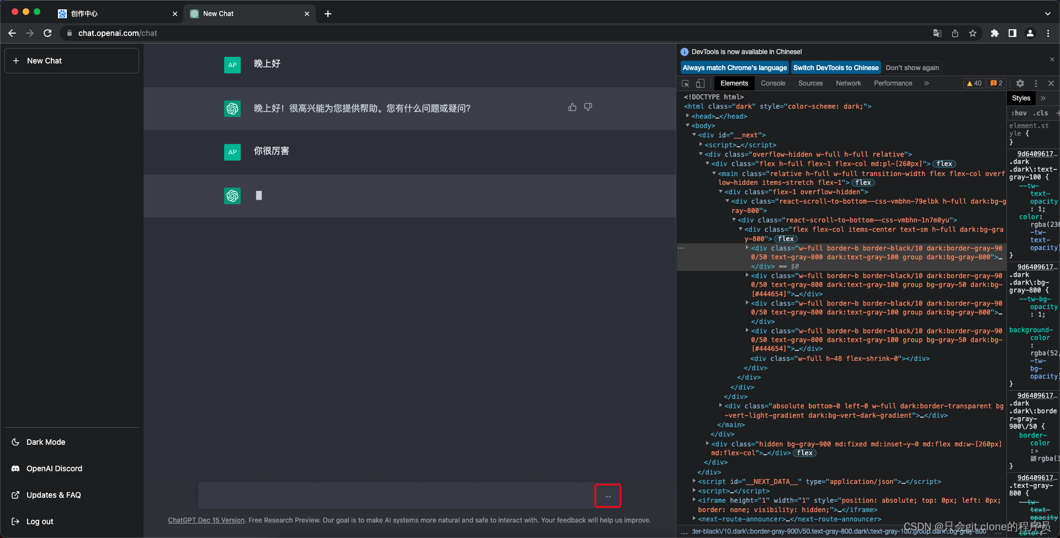The height and width of the screenshot is (538, 1060).
Task: Reload the page with refresh icon
Action: (47, 33)
